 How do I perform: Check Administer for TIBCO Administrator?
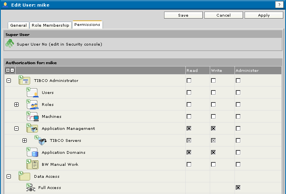(x=238, y=81)
